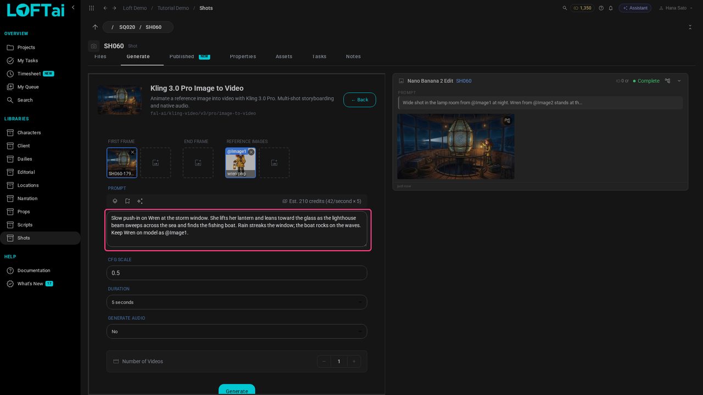The width and height of the screenshot is (703, 395).
Task: Select SQ020 in the breadcrumb
Action: [127, 27]
